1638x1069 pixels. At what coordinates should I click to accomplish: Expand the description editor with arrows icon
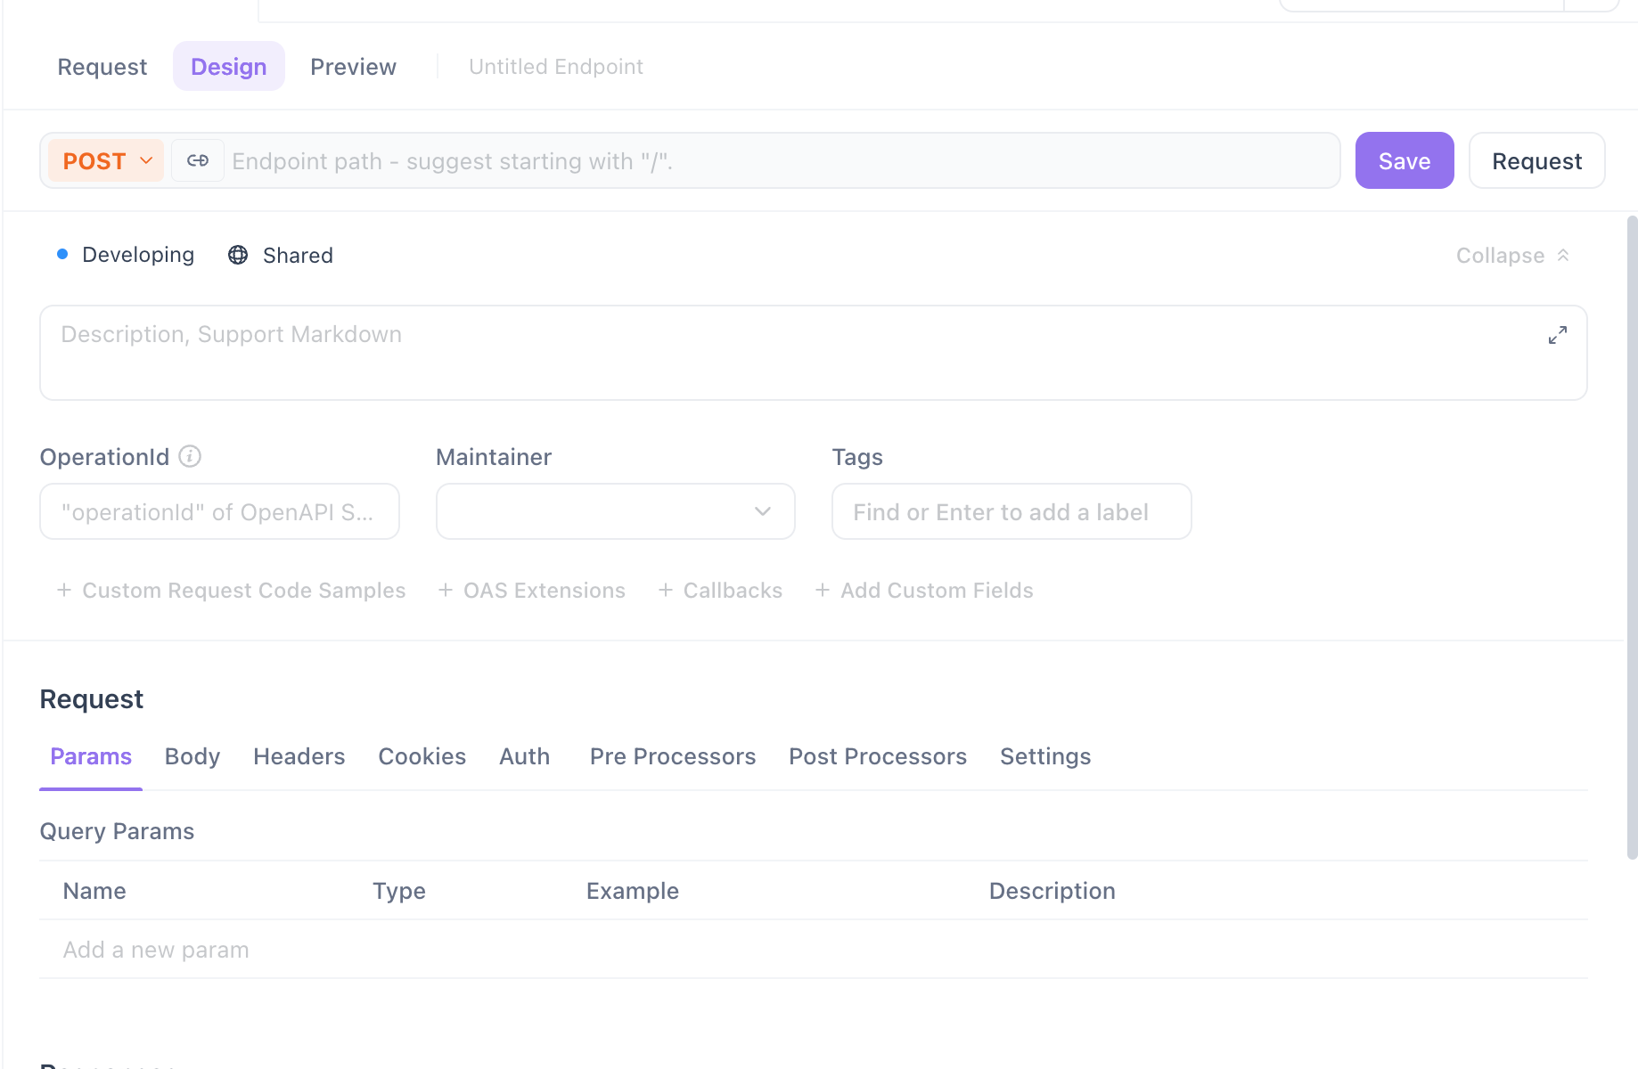tap(1557, 335)
